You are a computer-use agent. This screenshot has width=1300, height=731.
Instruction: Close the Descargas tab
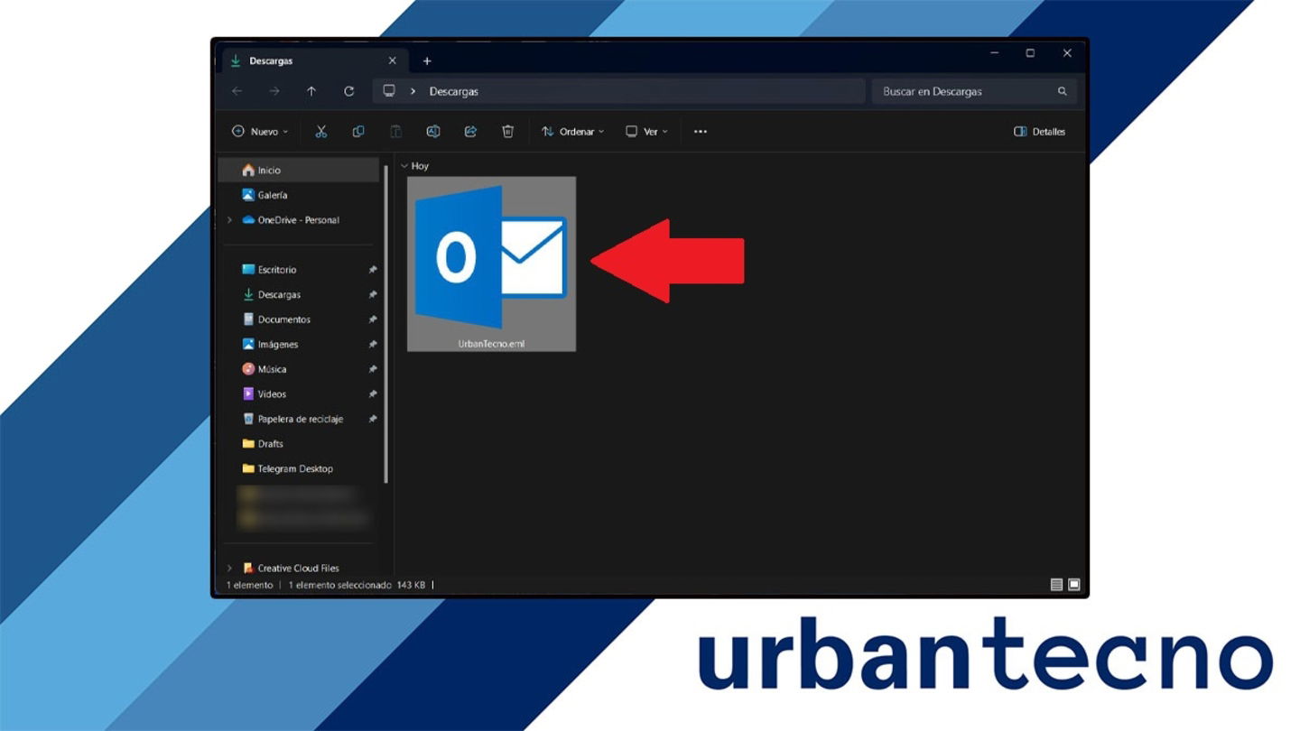point(392,61)
